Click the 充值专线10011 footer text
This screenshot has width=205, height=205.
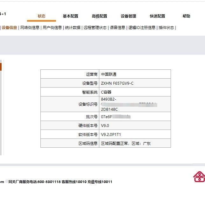click(100, 182)
